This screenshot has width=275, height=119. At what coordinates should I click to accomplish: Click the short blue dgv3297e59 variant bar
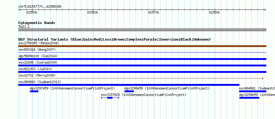click(x=34, y=91)
